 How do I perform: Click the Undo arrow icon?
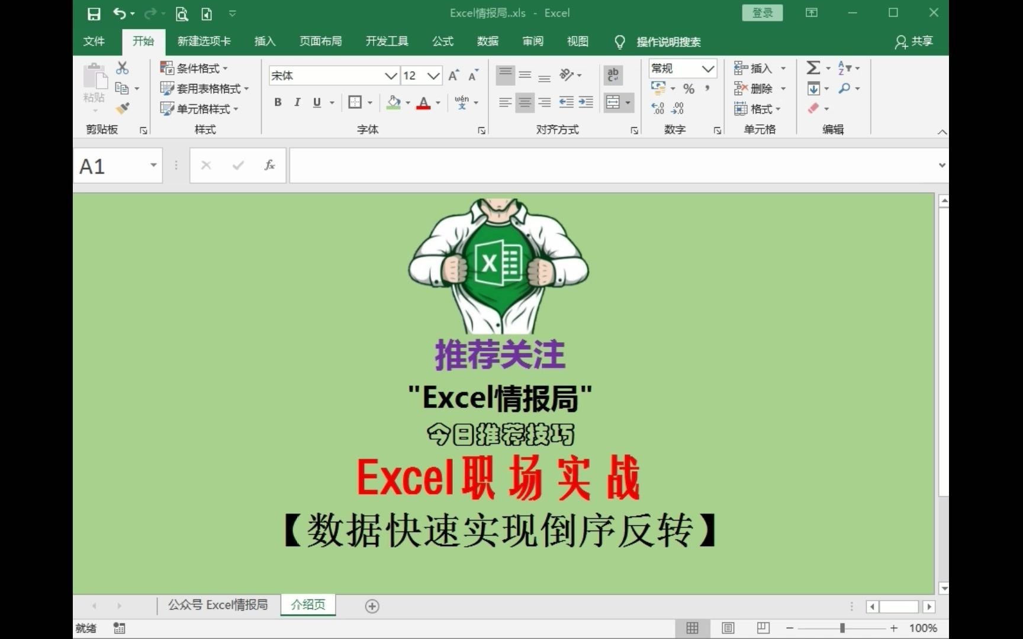(x=120, y=13)
